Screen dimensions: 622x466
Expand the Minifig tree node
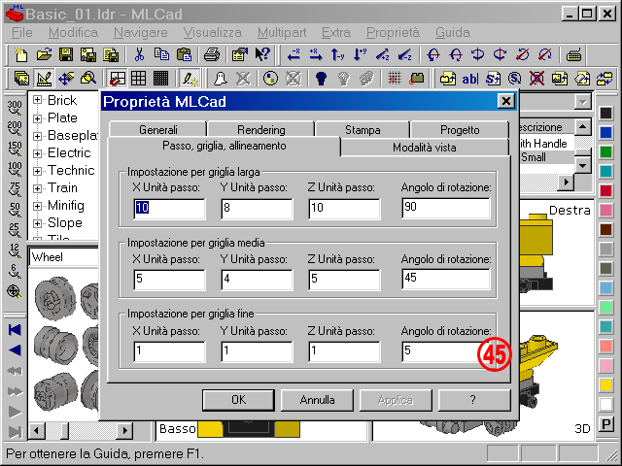point(37,206)
